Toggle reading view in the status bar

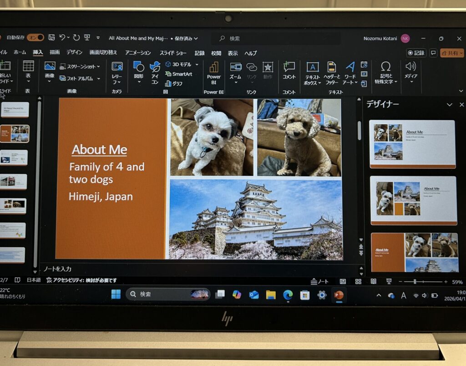click(373, 282)
